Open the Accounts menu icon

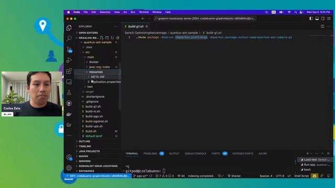click(69, 158)
